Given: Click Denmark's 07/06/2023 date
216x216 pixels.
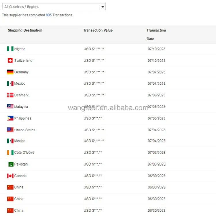Looking at the screenshot, I should click(156, 95).
